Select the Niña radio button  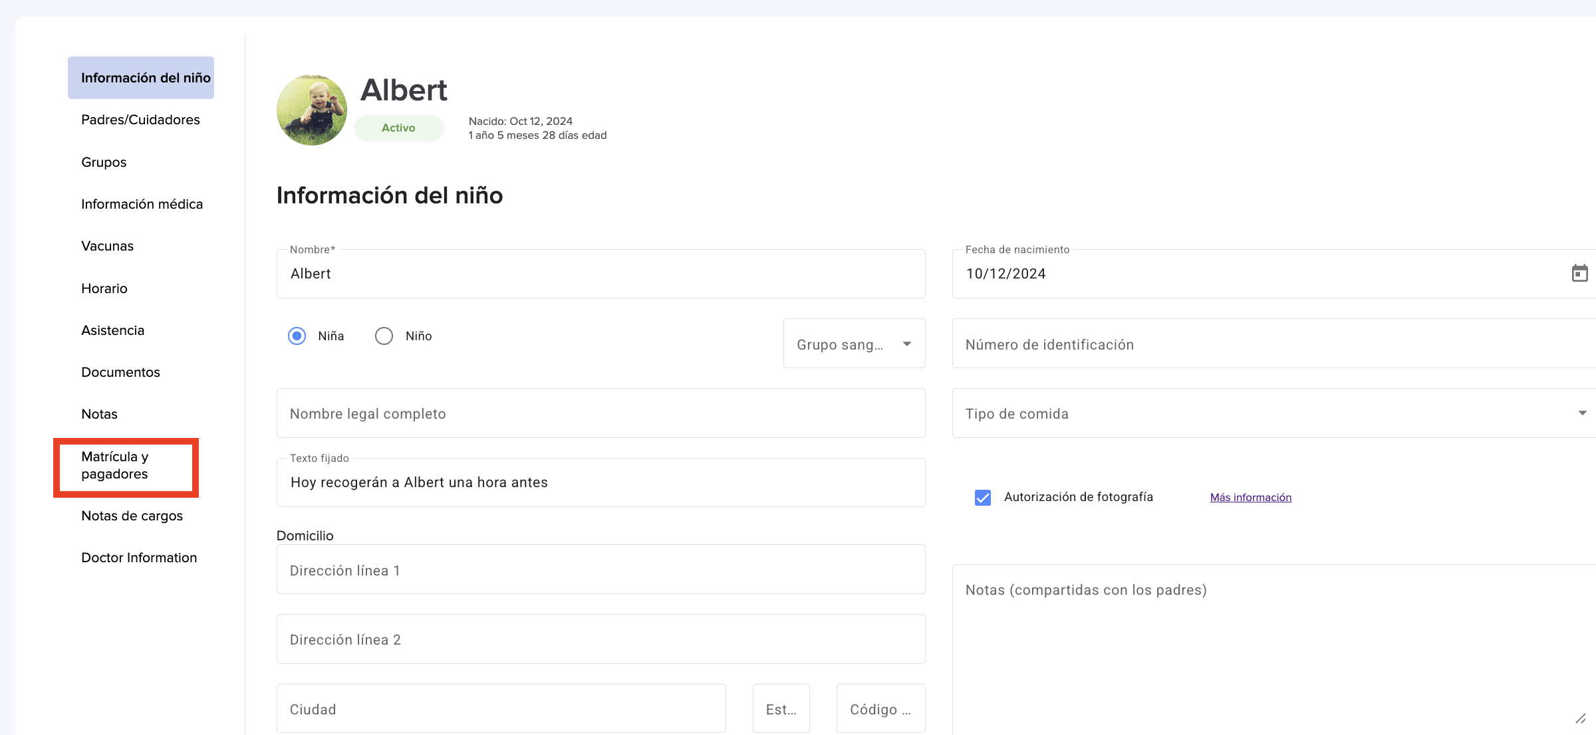297,336
